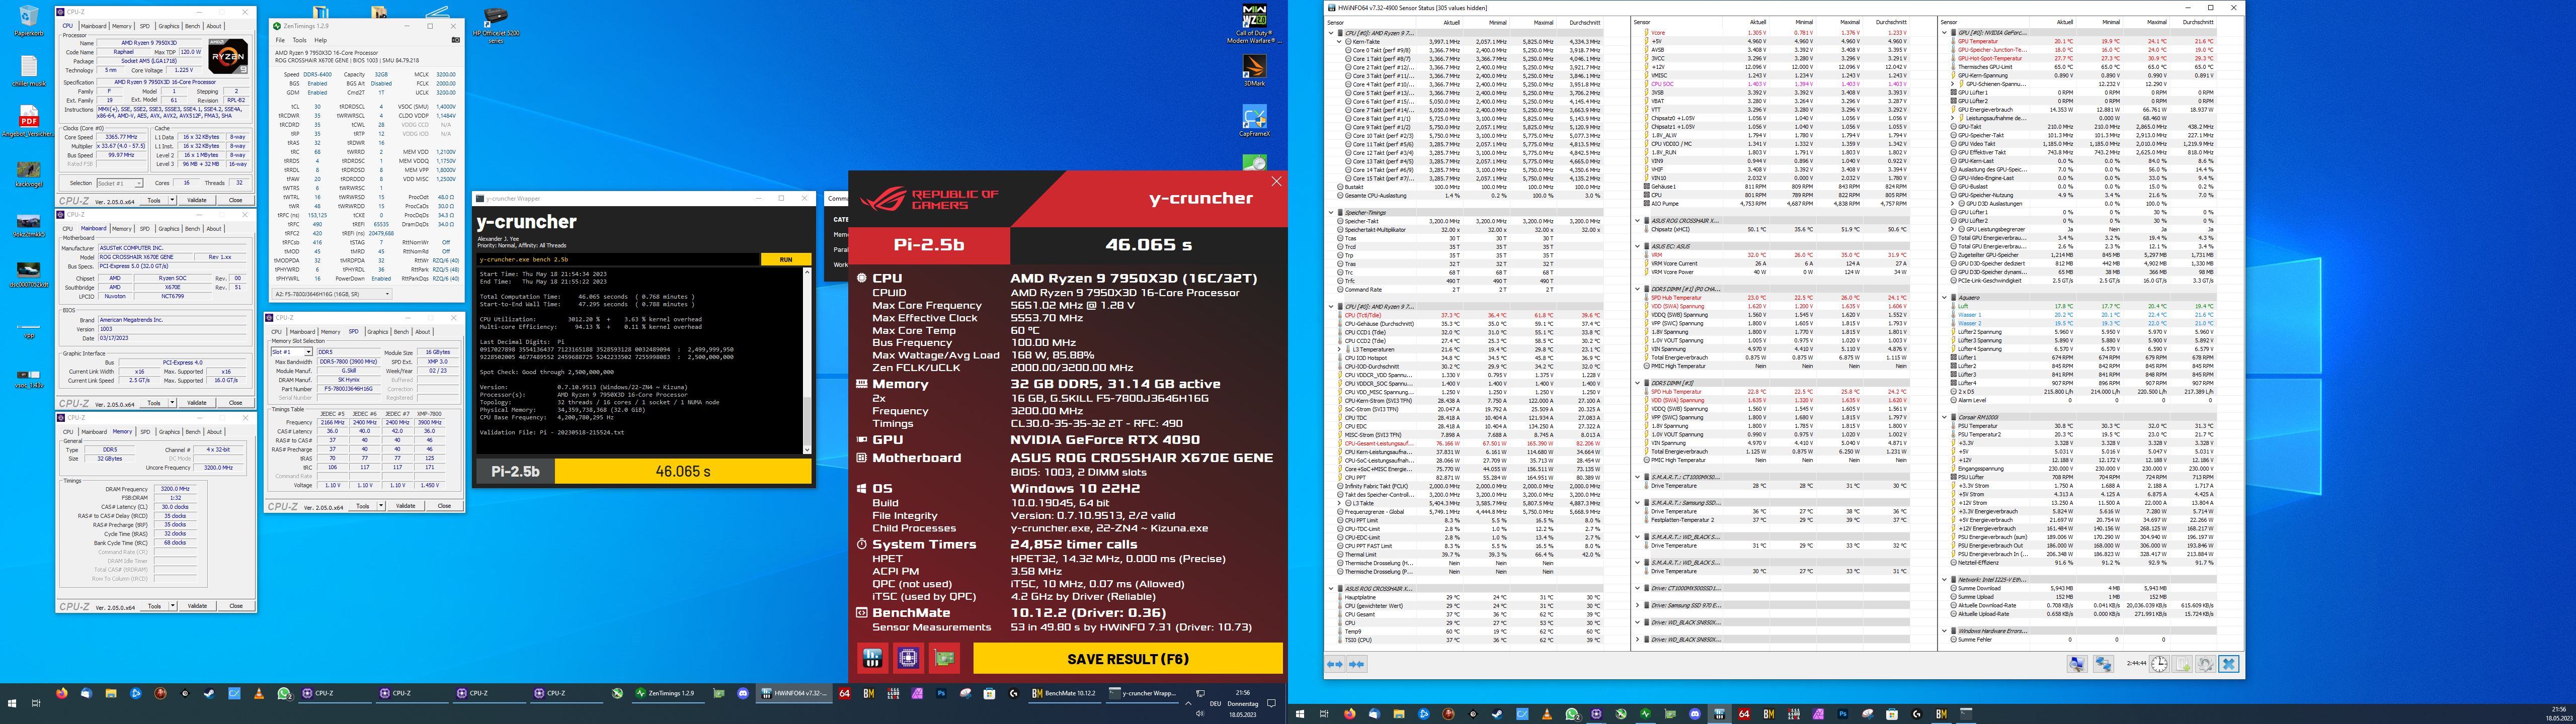2576x724 pixels.
Task: Click the GPU card icon in BenchMate panel
Action: coord(944,658)
